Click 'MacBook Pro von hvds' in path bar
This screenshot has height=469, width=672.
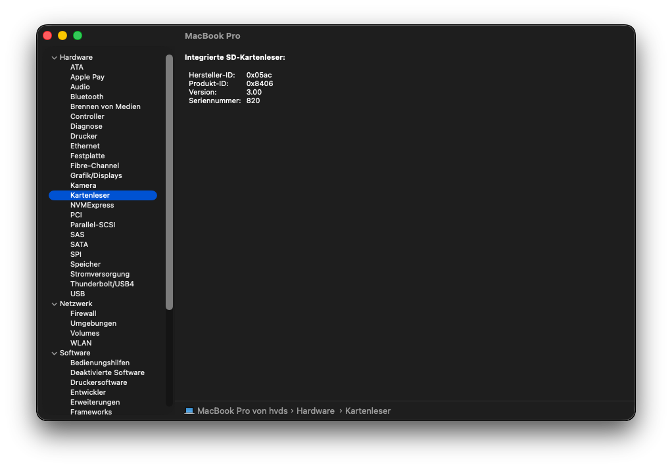tap(242, 411)
